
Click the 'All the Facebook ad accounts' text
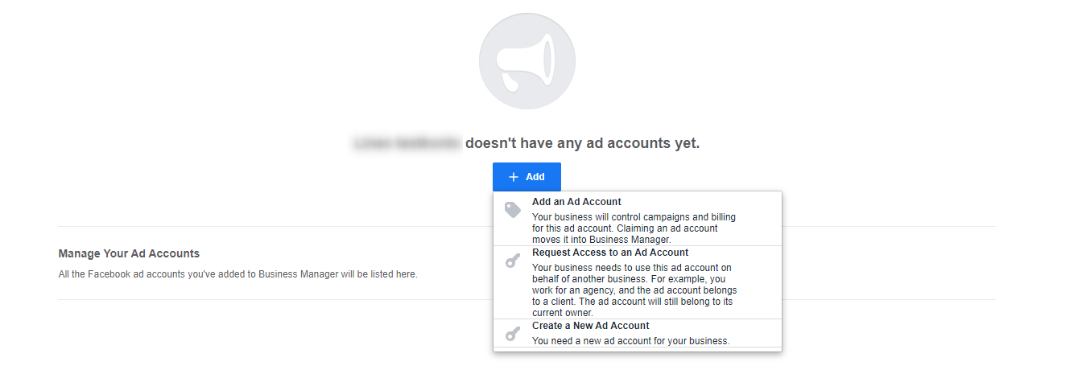(237, 274)
